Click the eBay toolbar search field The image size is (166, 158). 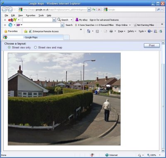point(38,20)
